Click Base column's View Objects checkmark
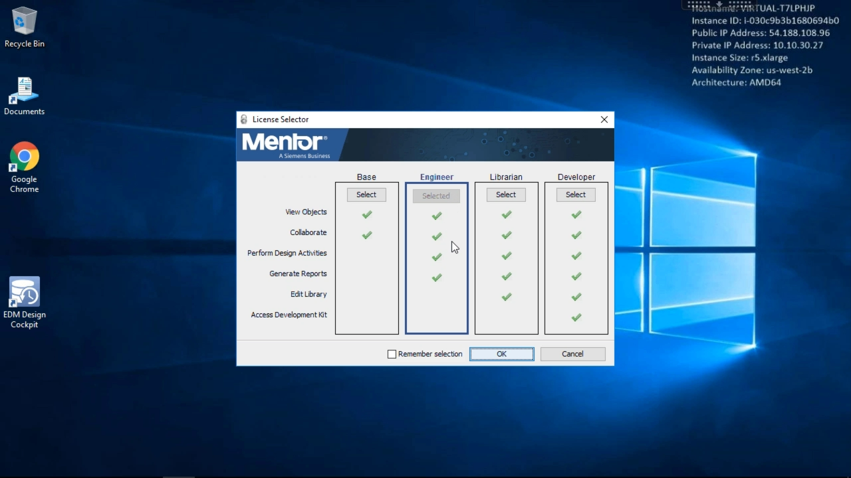Screen dimensions: 851x478 point(366,214)
